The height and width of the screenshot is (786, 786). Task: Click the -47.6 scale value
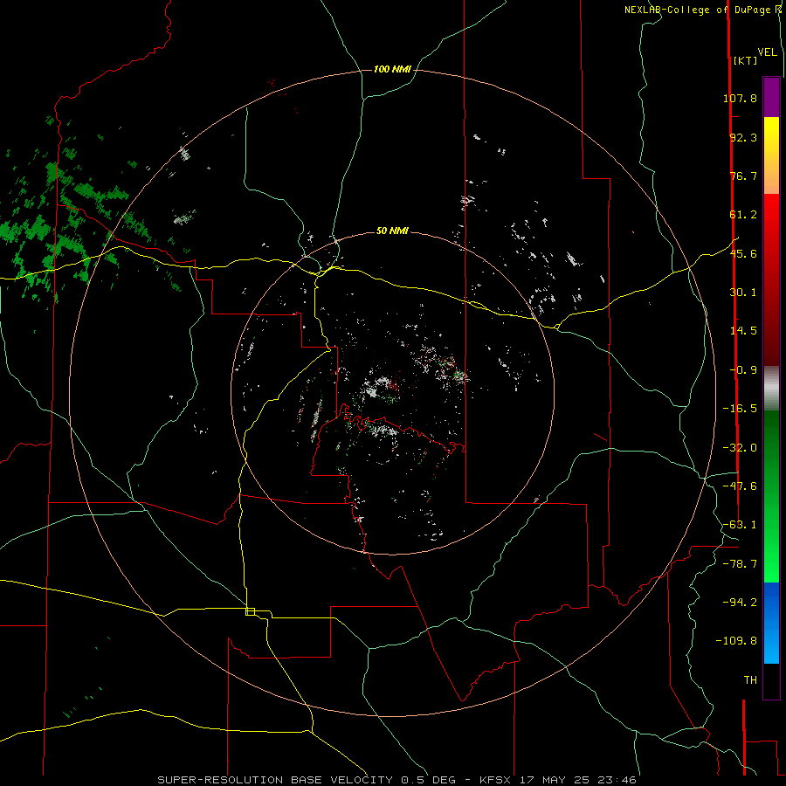(740, 486)
